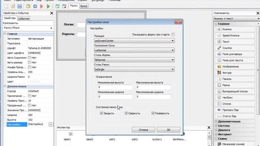Image resolution: width=260 pixels, height=146 pixels.
Task: Open the Позиция poScreenCenter dropdown
Action: click(x=134, y=41)
